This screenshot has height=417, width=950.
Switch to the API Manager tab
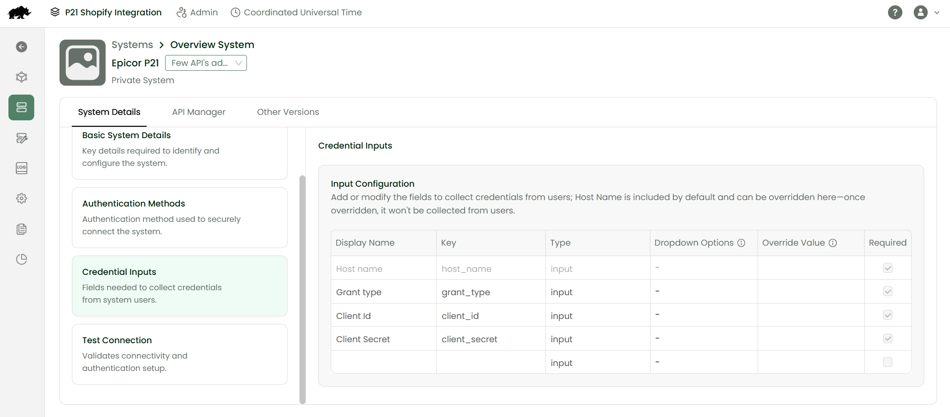coord(198,112)
